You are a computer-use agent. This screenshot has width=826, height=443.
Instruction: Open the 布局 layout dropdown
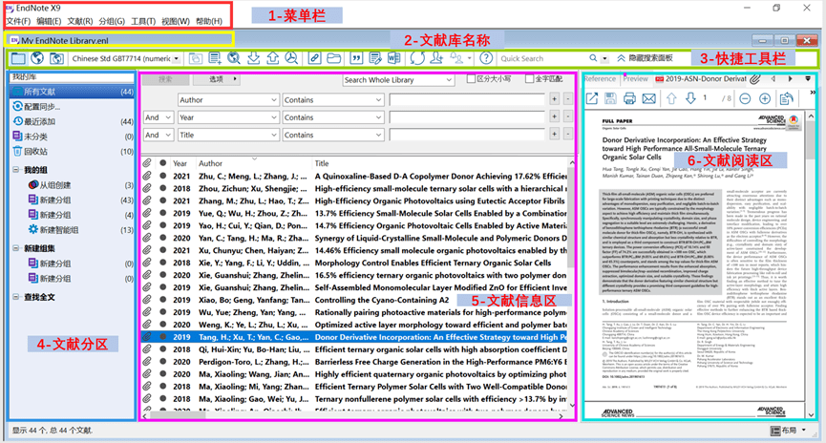[x=789, y=431]
